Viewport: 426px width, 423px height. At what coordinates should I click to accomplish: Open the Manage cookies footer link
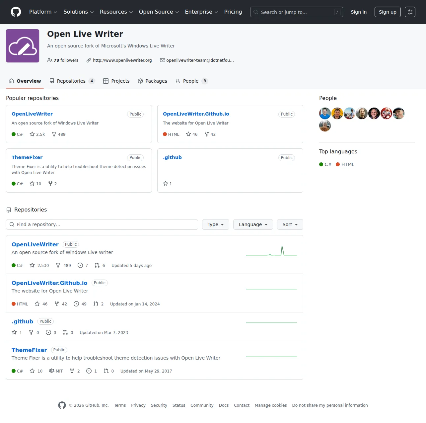[x=271, y=405]
